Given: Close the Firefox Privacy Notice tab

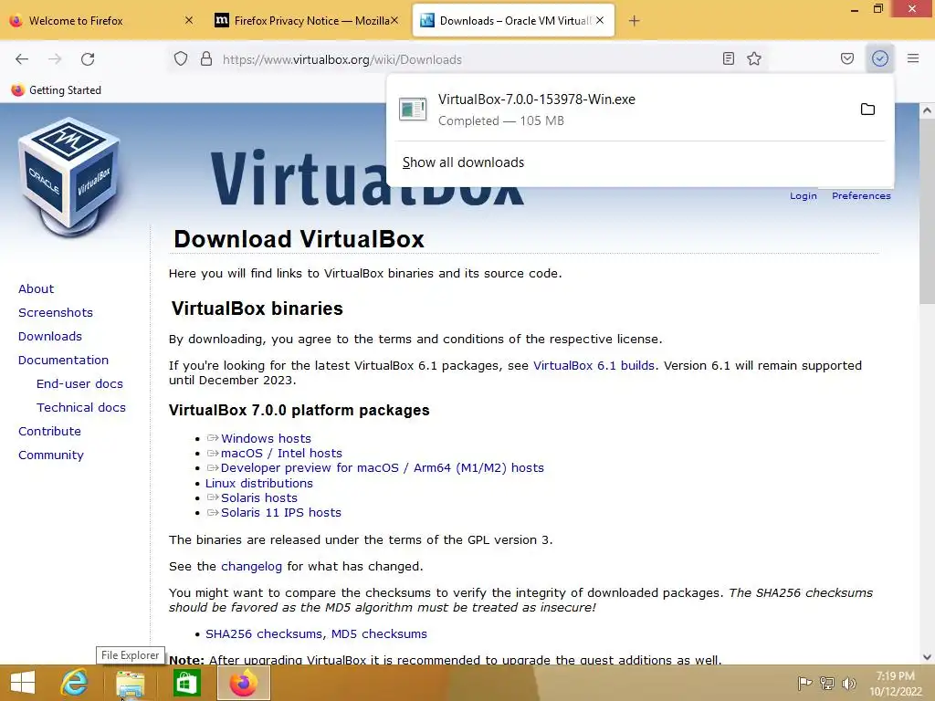Looking at the screenshot, I should (x=394, y=21).
